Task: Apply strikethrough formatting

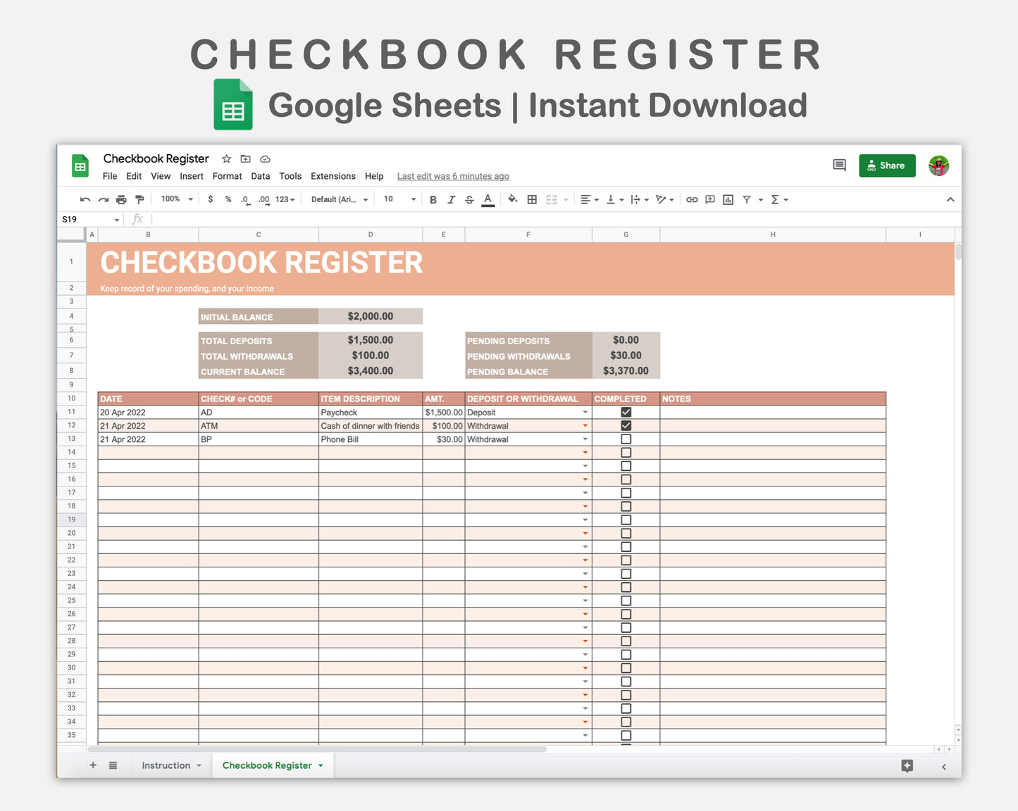Action: pos(469,200)
